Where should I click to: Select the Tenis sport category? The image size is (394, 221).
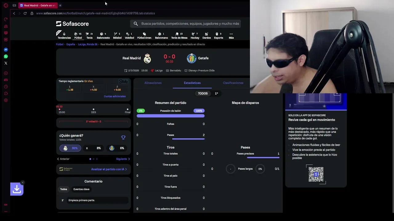[x=89, y=36]
